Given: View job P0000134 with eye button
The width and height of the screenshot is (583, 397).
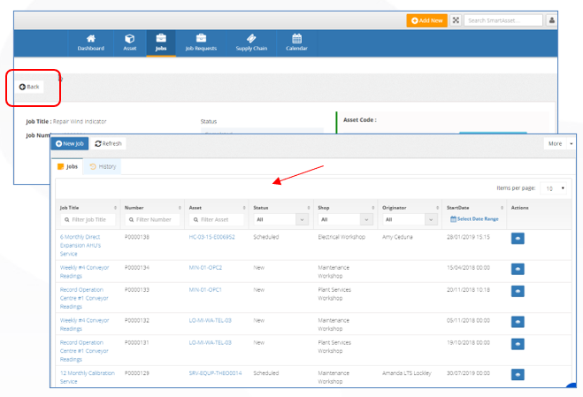Looking at the screenshot, I should click(x=518, y=269).
